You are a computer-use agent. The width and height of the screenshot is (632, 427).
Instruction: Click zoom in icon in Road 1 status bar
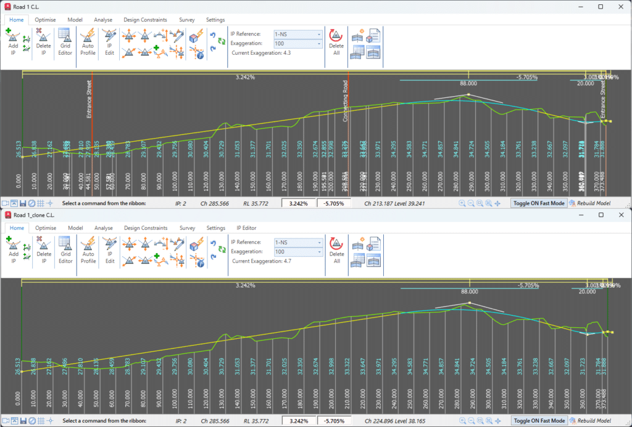(x=462, y=203)
